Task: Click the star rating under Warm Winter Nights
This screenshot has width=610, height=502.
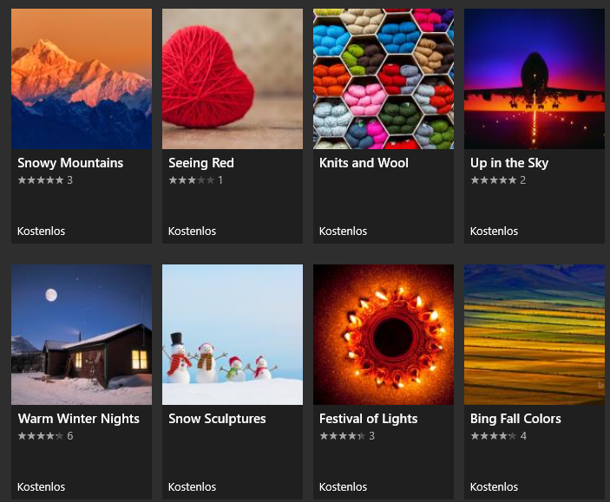Action: (x=41, y=436)
